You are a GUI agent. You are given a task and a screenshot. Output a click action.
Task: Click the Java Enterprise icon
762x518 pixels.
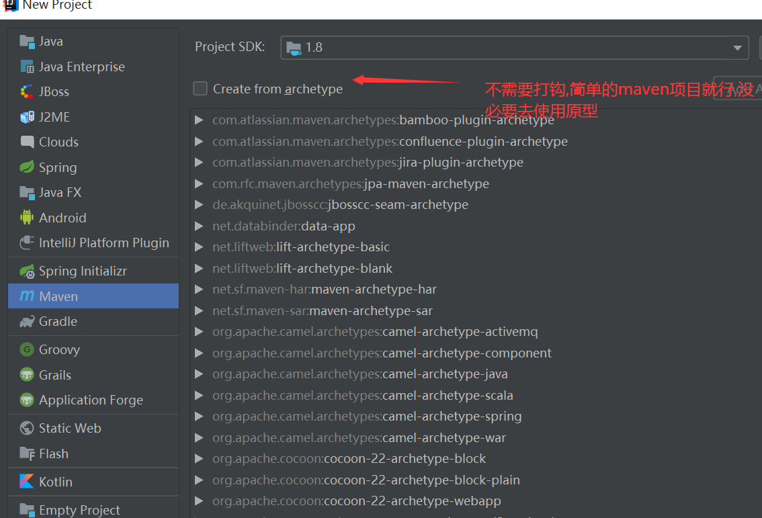click(27, 67)
